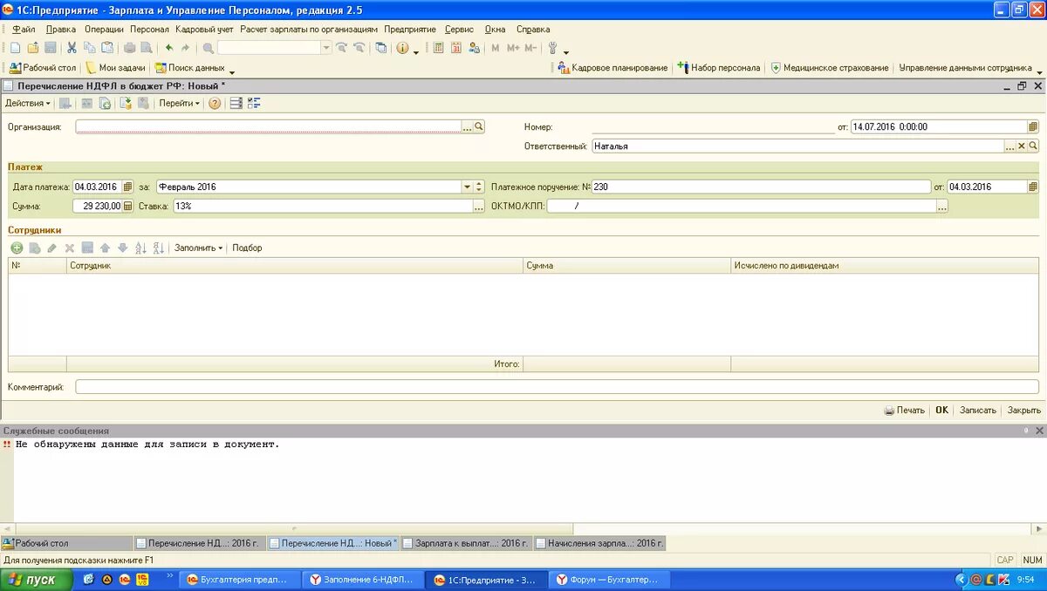Click into the Организация input field
This screenshot has width=1047, height=591.
(x=268, y=126)
